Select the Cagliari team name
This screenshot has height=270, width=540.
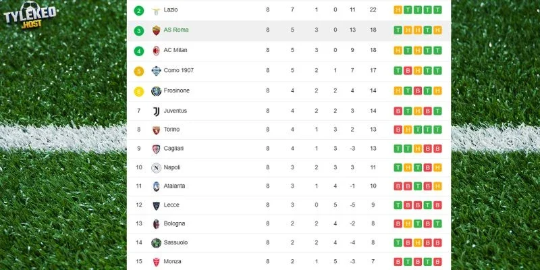click(173, 148)
